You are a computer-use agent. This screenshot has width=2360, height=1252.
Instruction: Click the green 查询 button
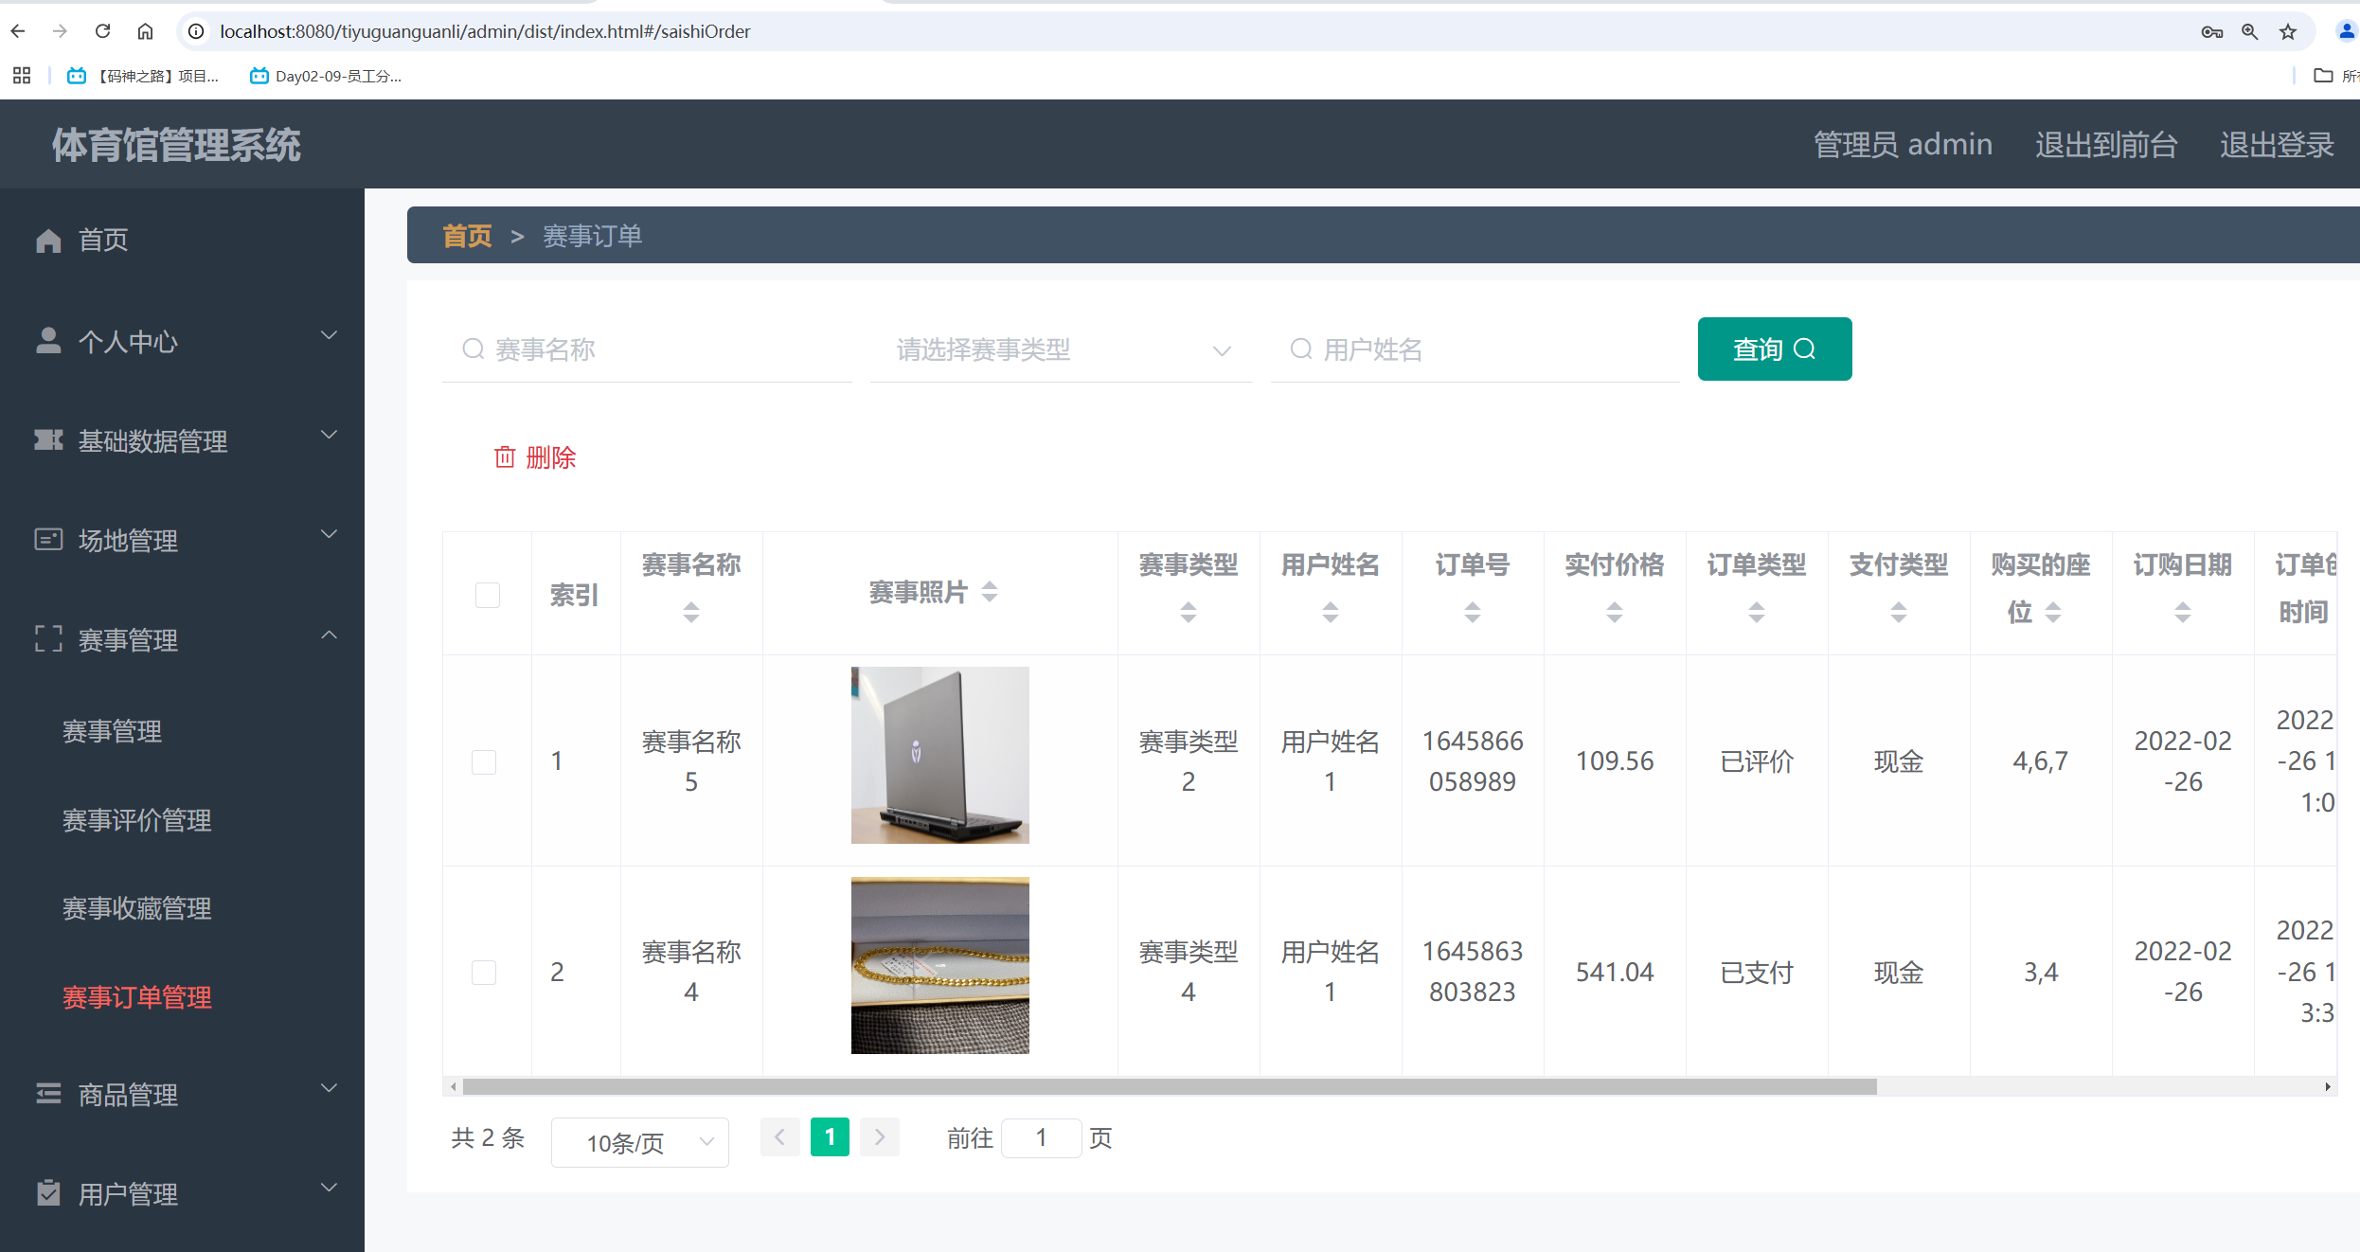[x=1774, y=349]
